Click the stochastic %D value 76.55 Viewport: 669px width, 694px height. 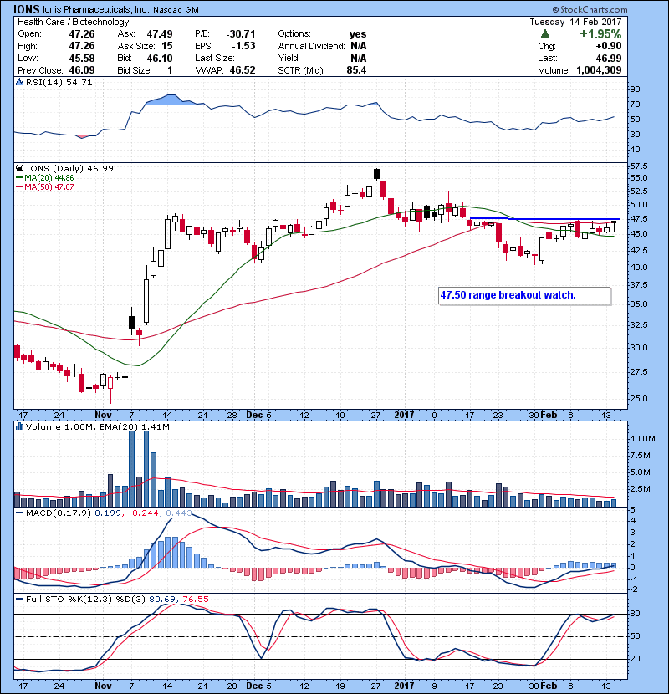196,599
